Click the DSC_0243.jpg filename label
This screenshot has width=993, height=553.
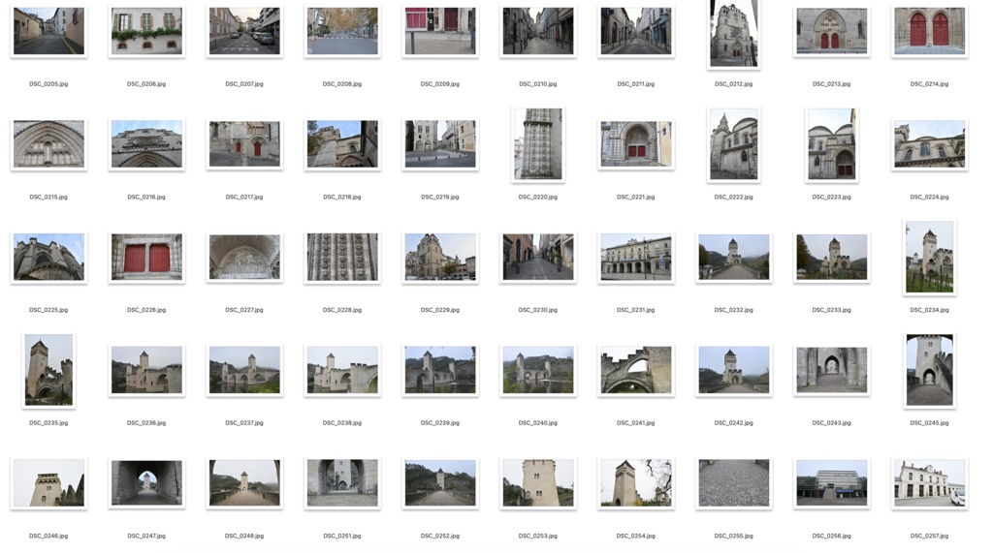(831, 422)
